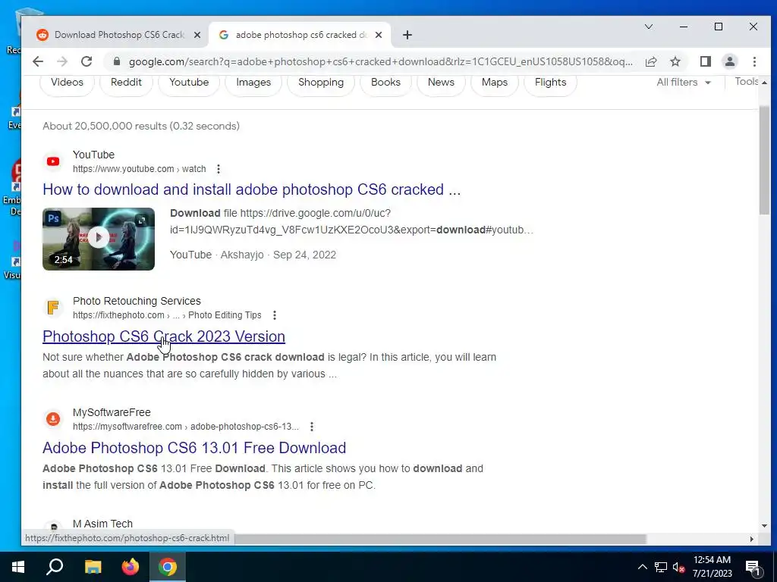Select the adobe photoshop cs6 cracked tab
The width and height of the screenshot is (777, 582).
click(x=300, y=35)
